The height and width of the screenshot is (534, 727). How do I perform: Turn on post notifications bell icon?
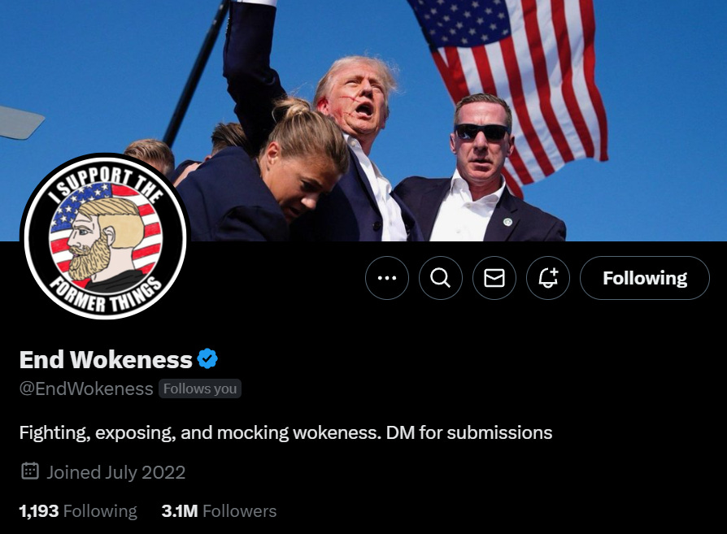[548, 278]
